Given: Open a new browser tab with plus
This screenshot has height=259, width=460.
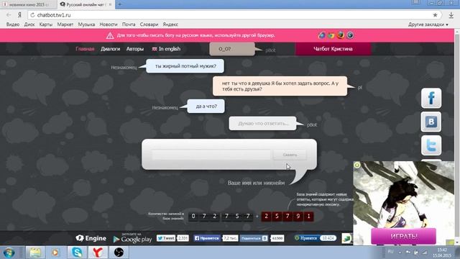Looking at the screenshot, I should click(x=120, y=4).
